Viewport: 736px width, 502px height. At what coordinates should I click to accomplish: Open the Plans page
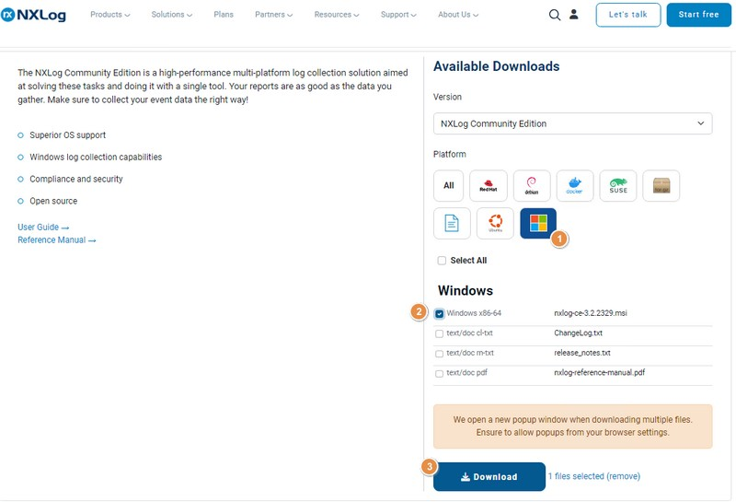tap(223, 15)
